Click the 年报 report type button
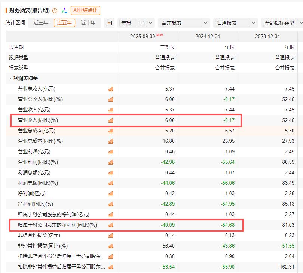The height and width of the screenshot is (273, 303). (126, 23)
